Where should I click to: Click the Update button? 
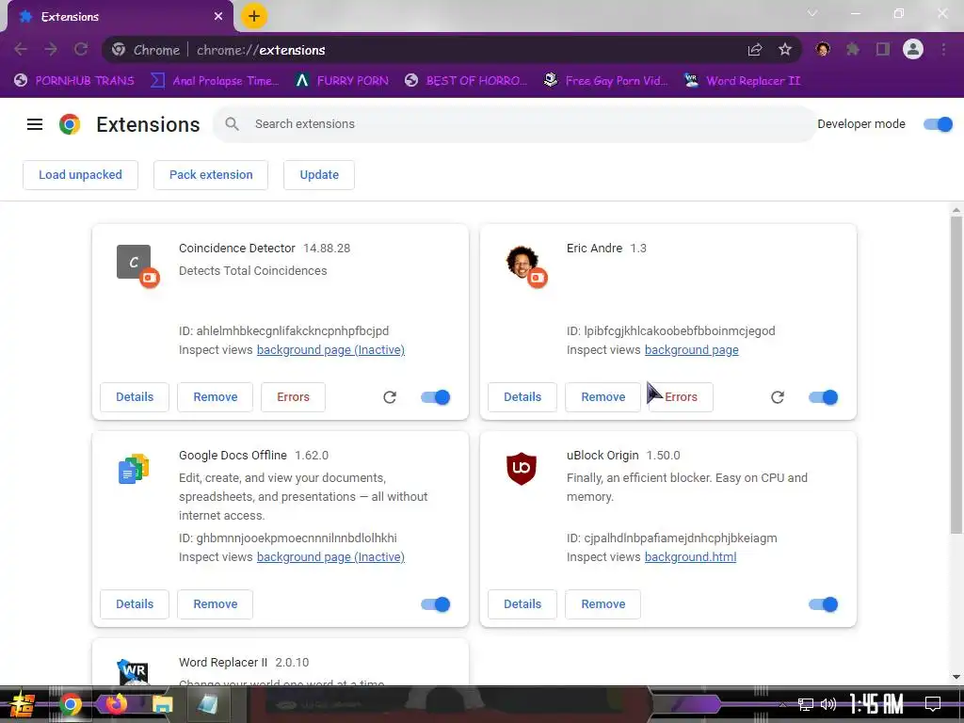click(319, 174)
